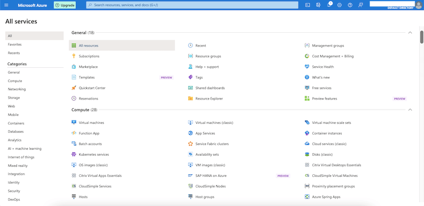424x206 pixels.
Task: Click the Service Fabric clusters icon
Action: (x=190, y=144)
